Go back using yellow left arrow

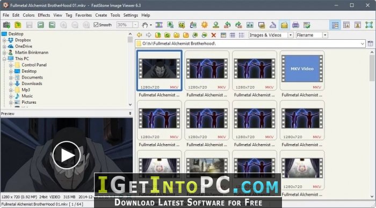pos(139,35)
